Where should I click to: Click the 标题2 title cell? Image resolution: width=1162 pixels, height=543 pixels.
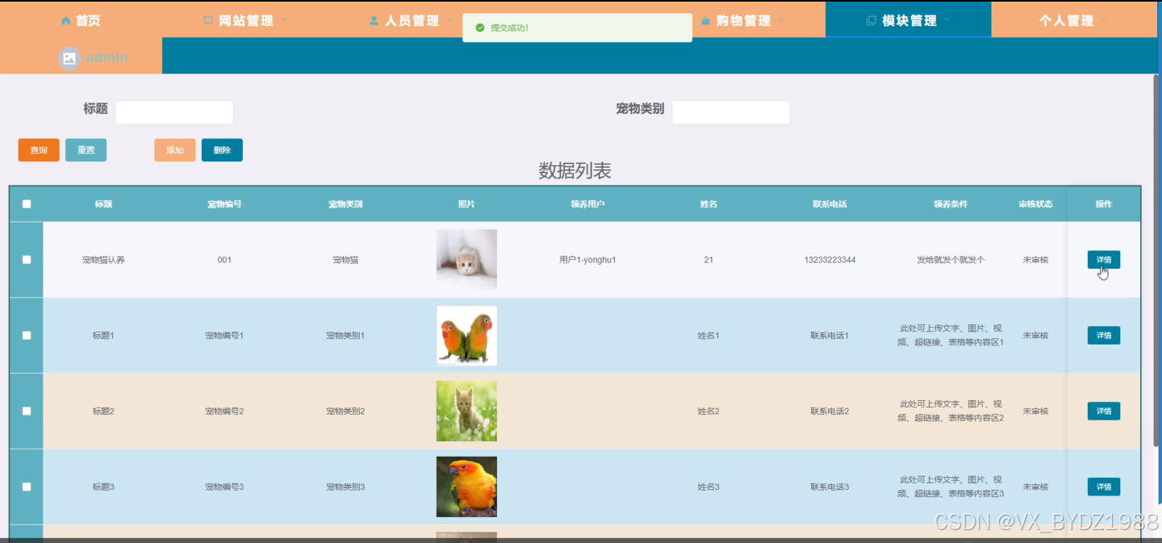click(103, 411)
